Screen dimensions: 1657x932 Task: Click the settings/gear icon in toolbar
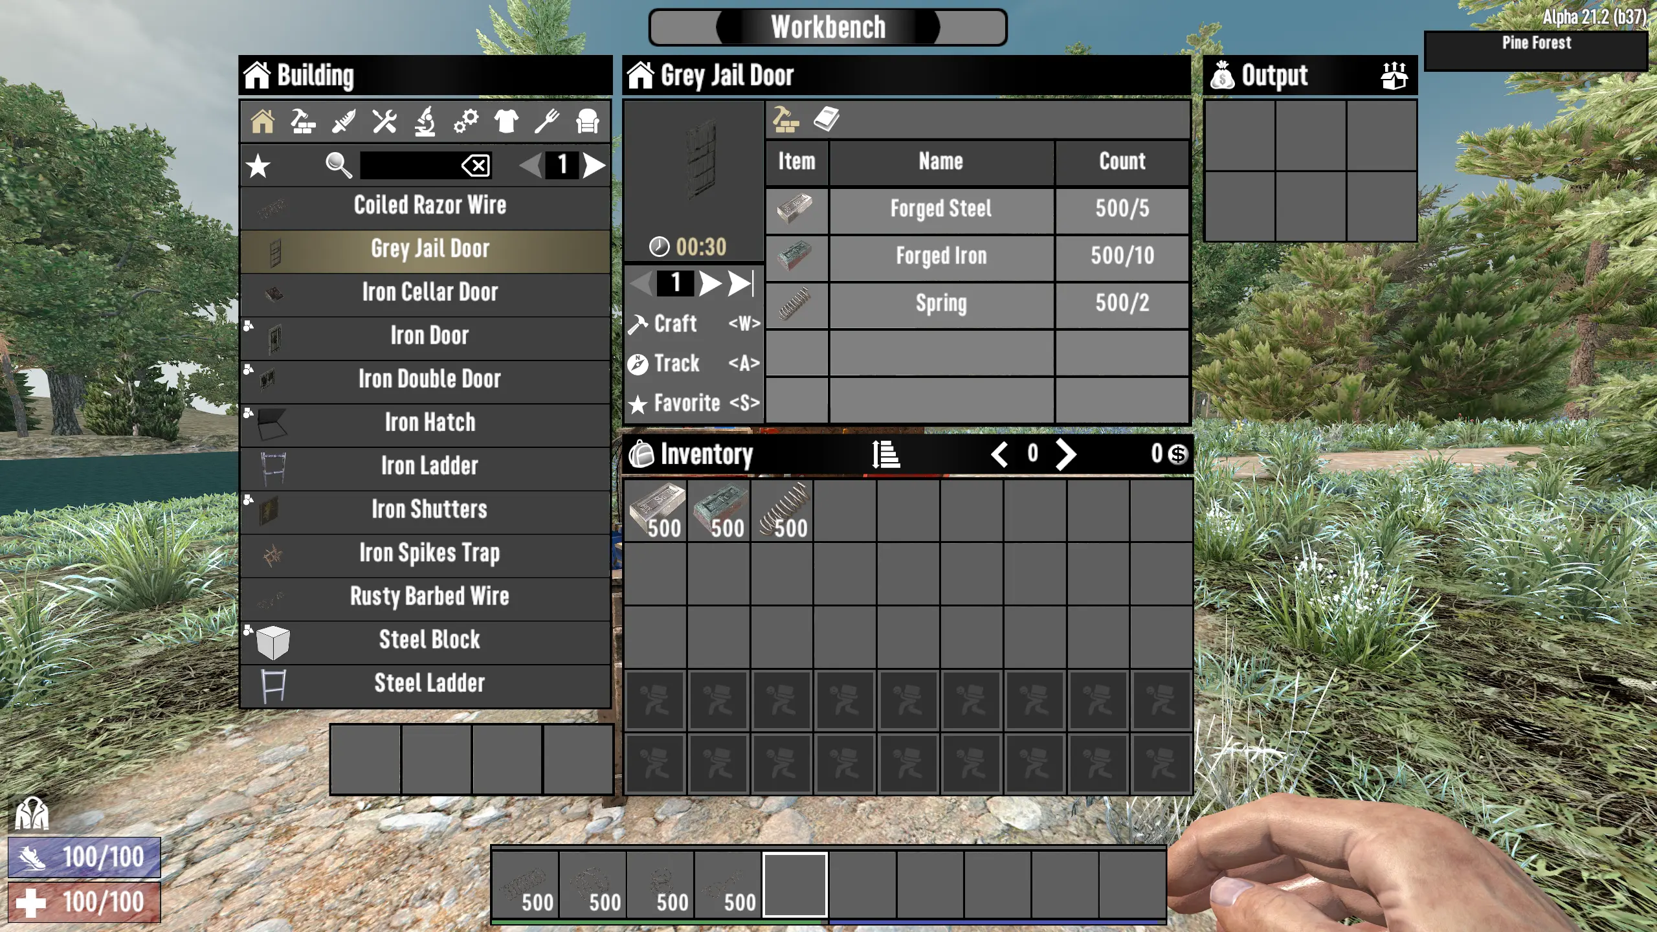tap(467, 122)
